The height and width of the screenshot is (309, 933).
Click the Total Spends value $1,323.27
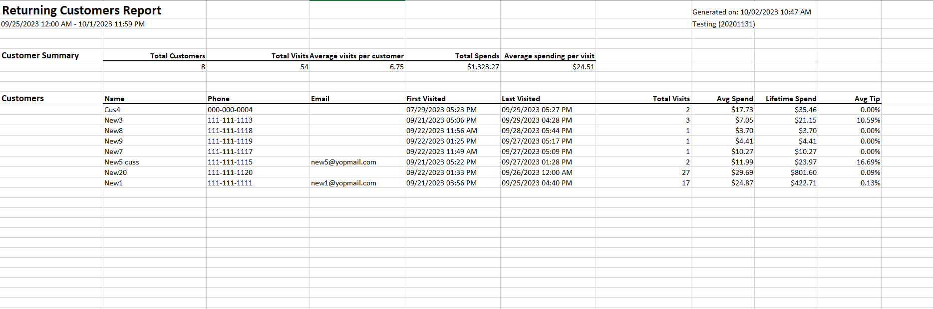click(483, 67)
